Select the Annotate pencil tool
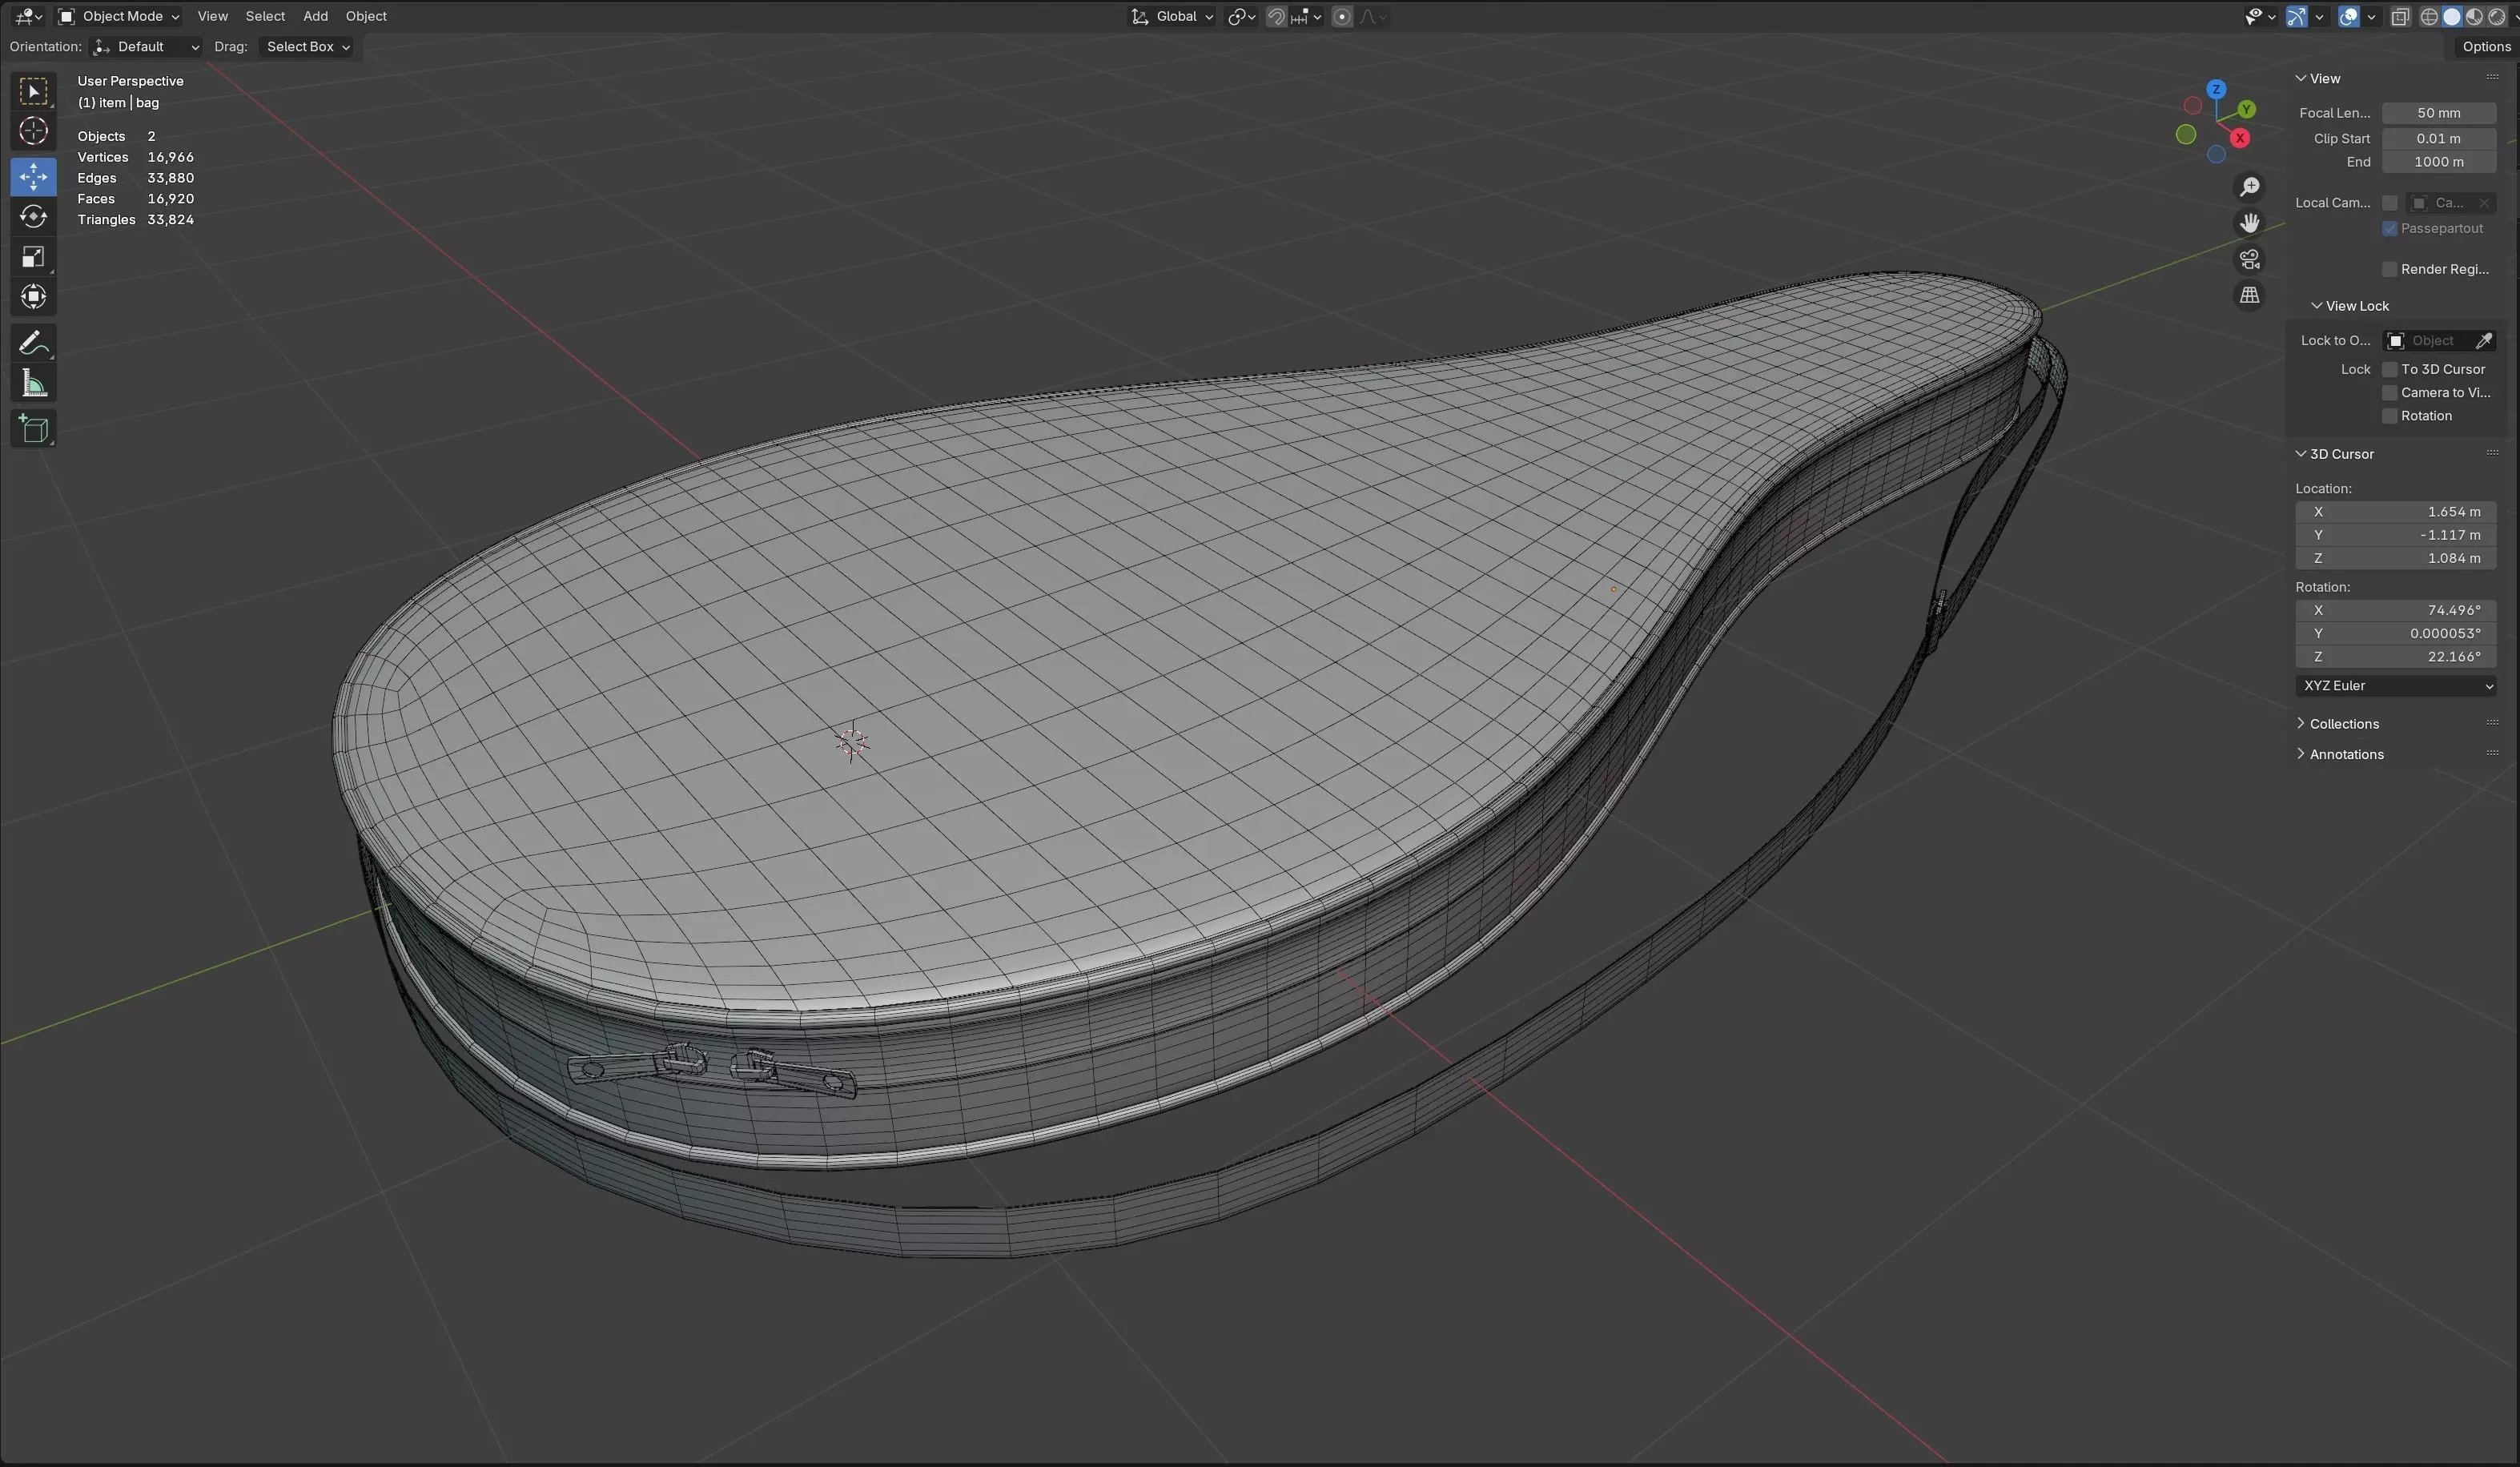 click(33, 343)
